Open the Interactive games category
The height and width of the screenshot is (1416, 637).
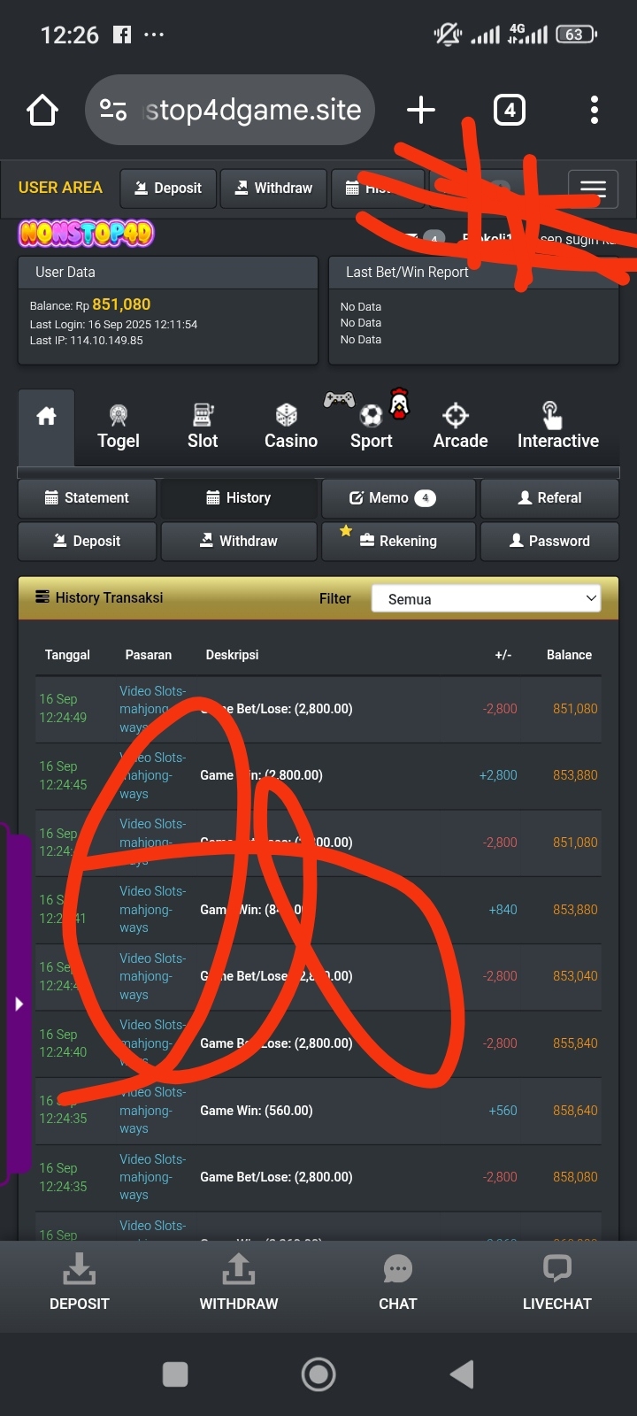[557, 427]
